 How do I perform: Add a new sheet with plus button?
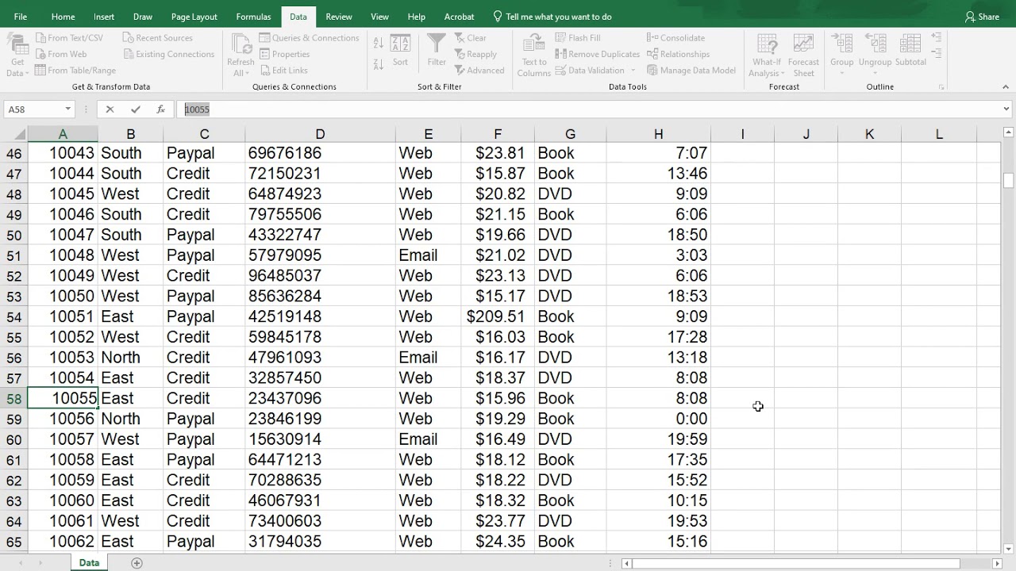pyautogui.click(x=137, y=563)
